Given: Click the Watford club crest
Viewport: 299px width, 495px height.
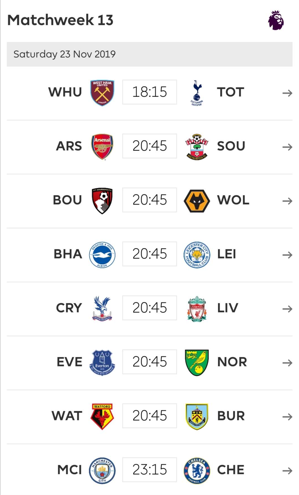Looking at the screenshot, I should tap(102, 416).
